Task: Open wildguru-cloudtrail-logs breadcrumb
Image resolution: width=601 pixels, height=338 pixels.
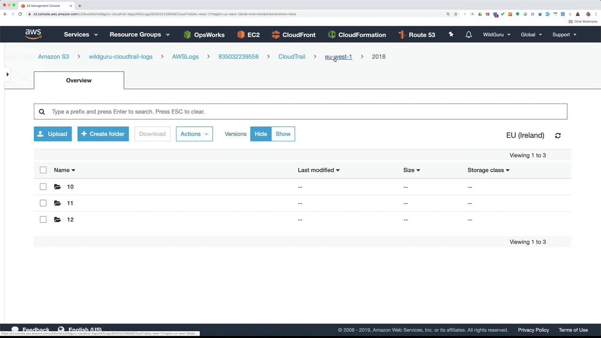Action: (x=121, y=57)
